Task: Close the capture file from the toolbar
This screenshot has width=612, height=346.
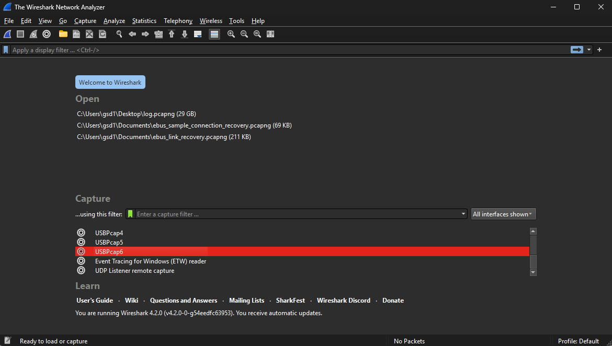Action: tap(89, 34)
